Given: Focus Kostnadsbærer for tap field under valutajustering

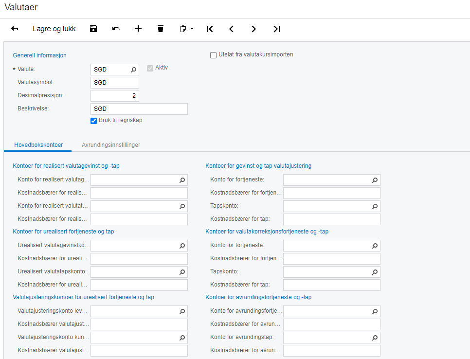Looking at the screenshot, I should point(332,219).
